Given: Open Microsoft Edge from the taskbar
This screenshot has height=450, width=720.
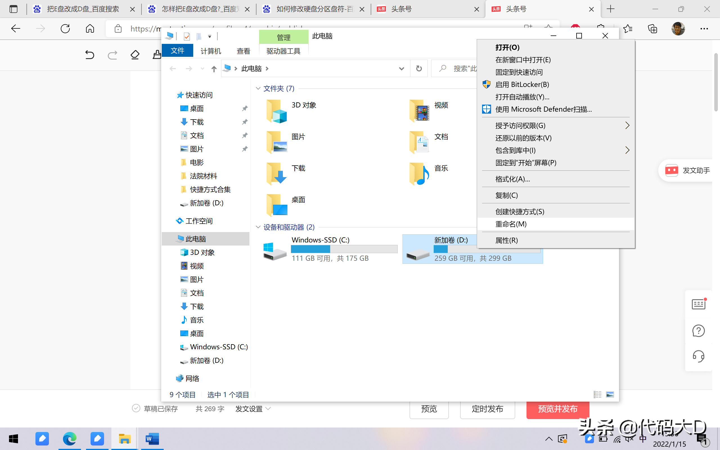Looking at the screenshot, I should tap(70, 439).
